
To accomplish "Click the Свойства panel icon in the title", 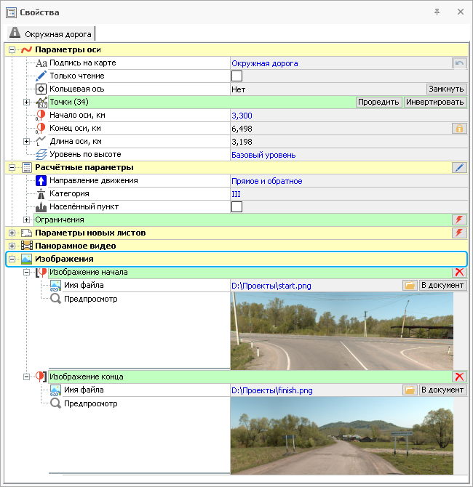I will (11, 12).
